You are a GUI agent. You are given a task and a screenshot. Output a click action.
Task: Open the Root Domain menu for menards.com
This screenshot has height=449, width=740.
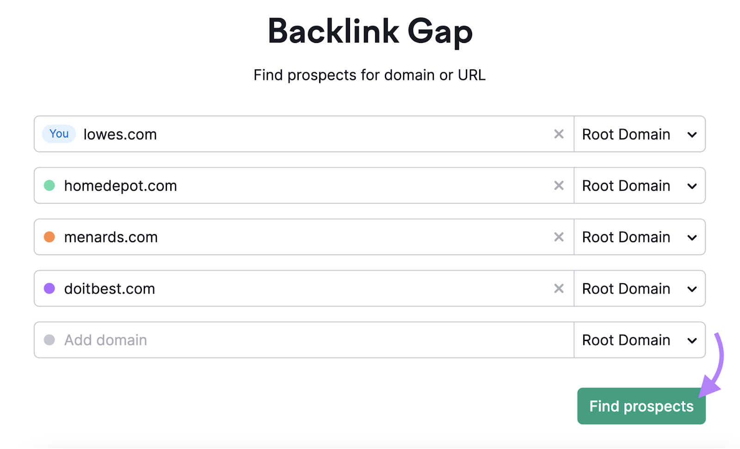(x=640, y=237)
